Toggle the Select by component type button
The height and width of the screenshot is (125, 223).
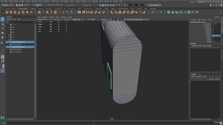point(41,5)
